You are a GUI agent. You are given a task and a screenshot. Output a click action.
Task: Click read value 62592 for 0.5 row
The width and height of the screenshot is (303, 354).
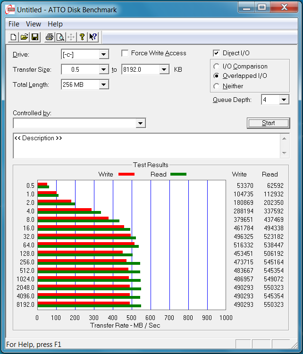tap(275, 185)
